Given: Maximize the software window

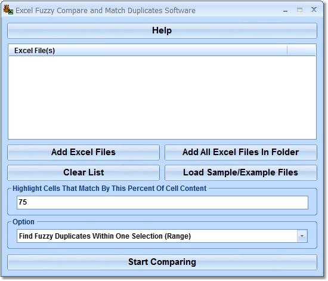Looking at the screenshot, I should click(x=299, y=10).
